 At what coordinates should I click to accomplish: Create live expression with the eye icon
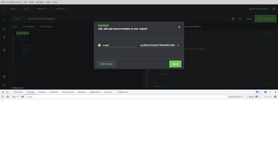pyautogui.click(x=22, y=97)
